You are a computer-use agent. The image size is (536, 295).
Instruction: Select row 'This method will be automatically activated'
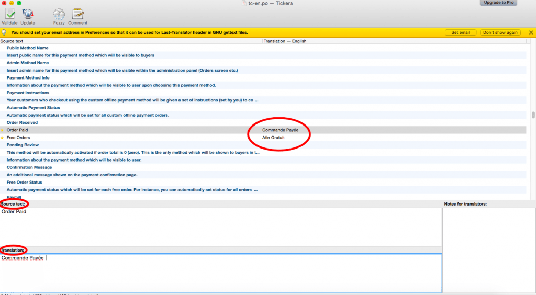click(263, 153)
